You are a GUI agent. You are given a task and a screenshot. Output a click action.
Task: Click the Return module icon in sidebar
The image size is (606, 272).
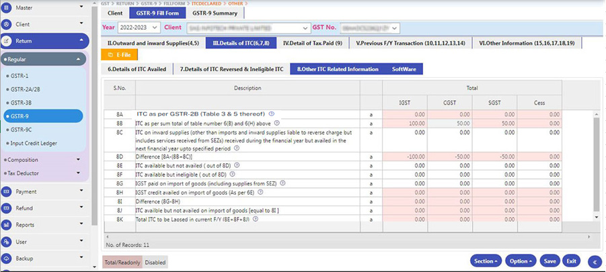(x=7, y=41)
